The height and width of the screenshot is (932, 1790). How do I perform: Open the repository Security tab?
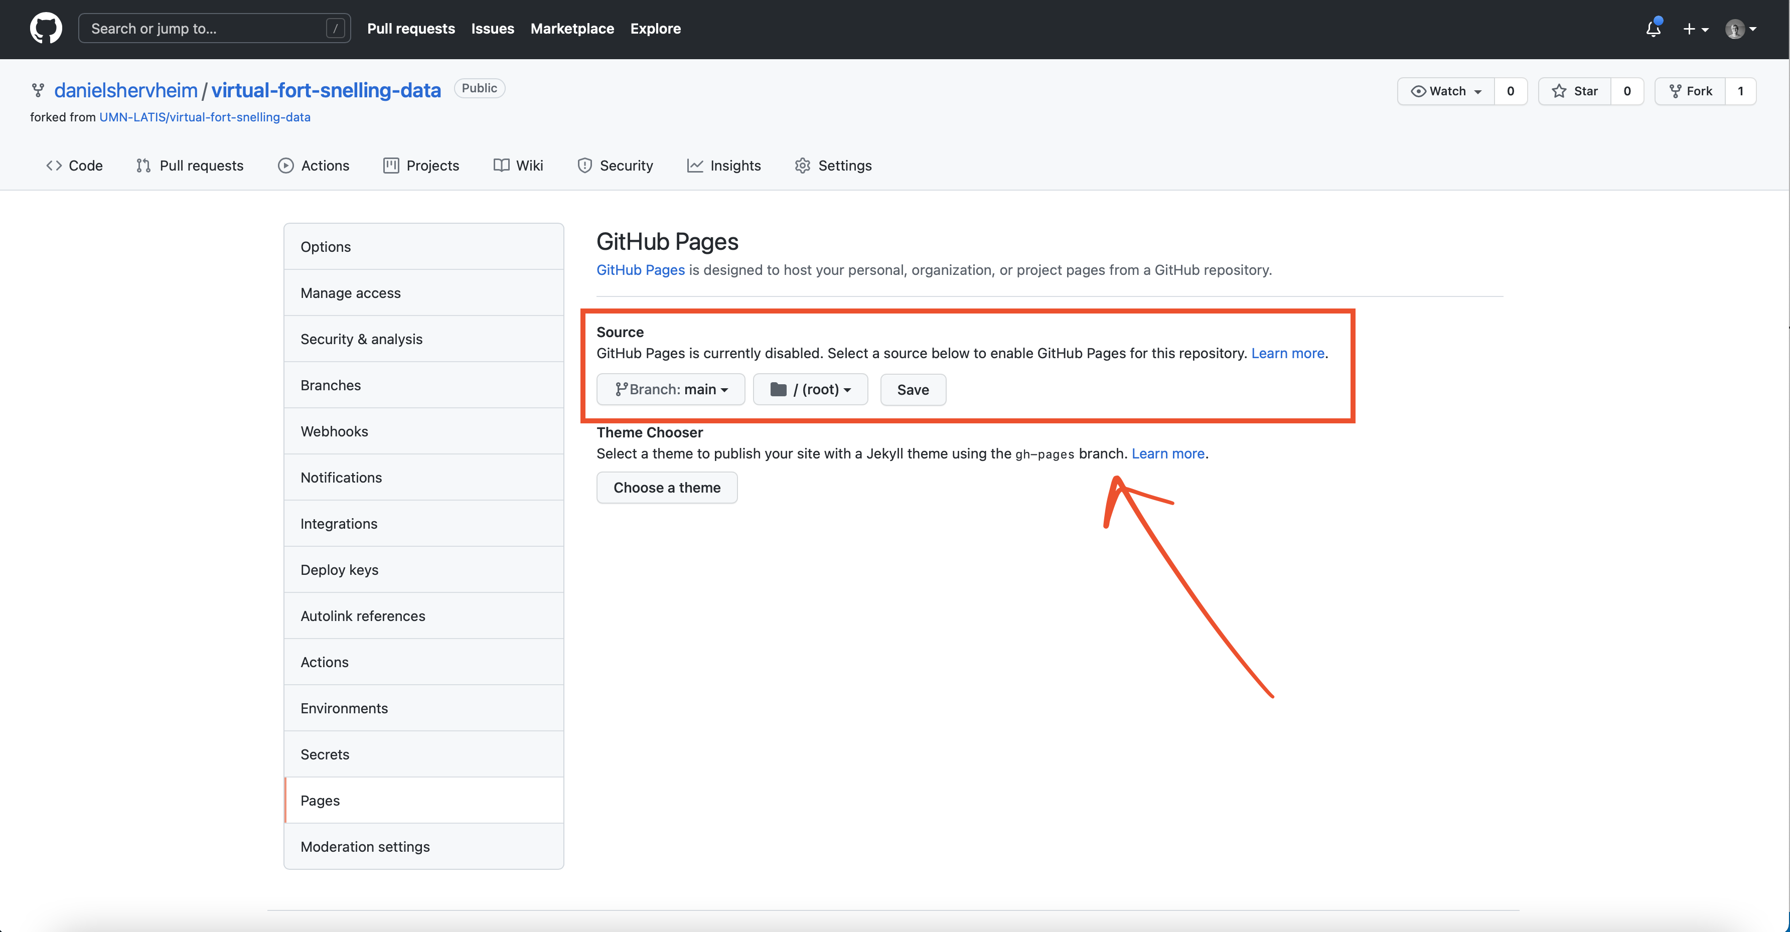tap(616, 166)
